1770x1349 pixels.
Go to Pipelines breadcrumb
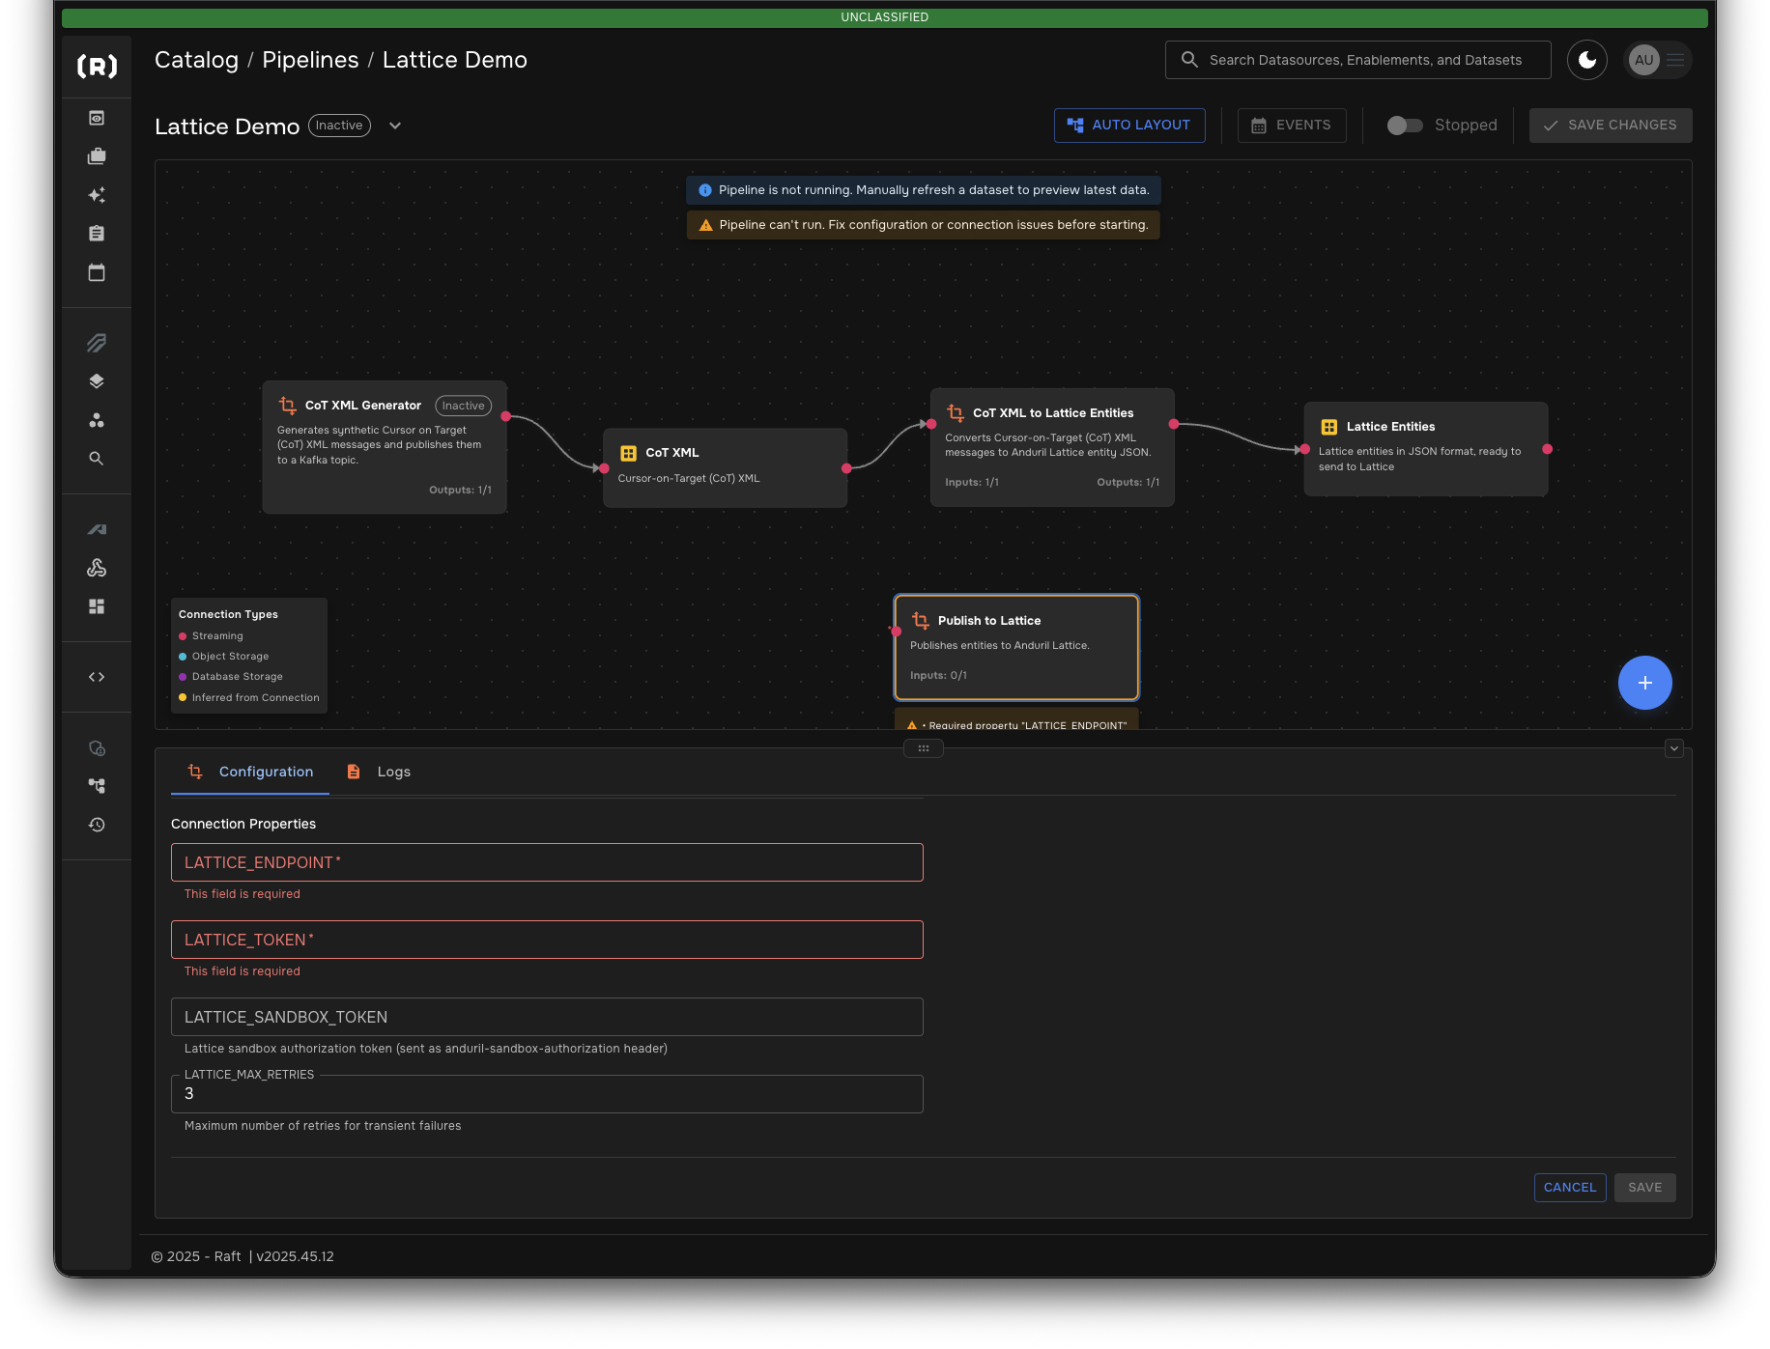pyautogui.click(x=310, y=60)
